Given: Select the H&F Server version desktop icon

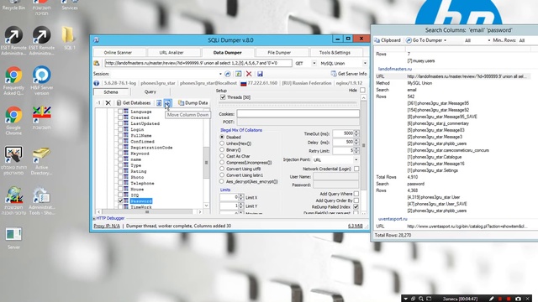Looking at the screenshot, I should point(41,81).
